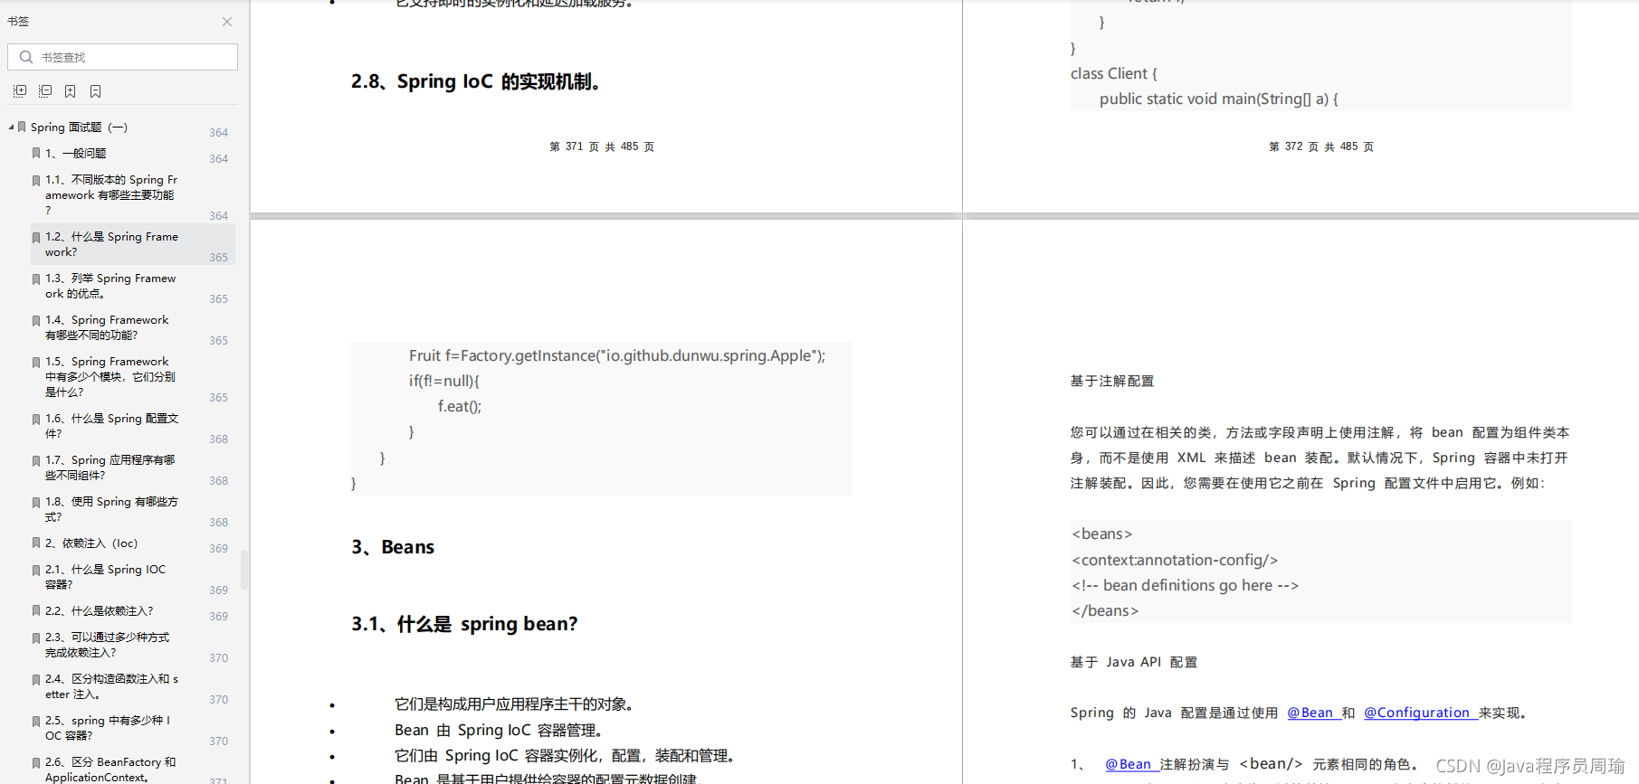Screen dimensions: 1639x784
Task: Click page number 368 beside bookmark 1.6
Action: 219,439
